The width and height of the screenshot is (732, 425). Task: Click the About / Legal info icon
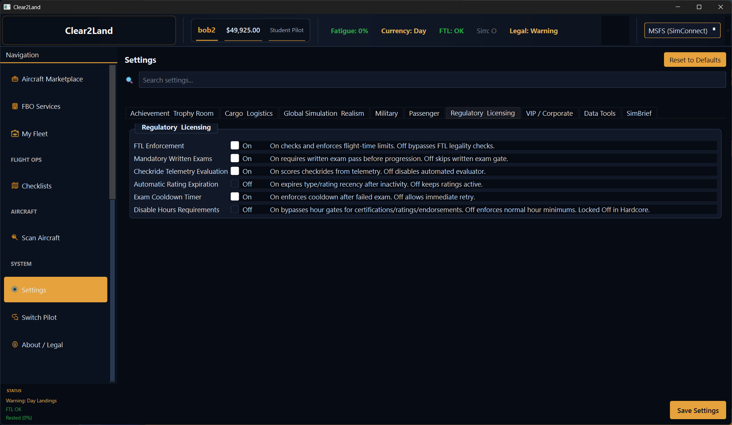[x=15, y=344]
